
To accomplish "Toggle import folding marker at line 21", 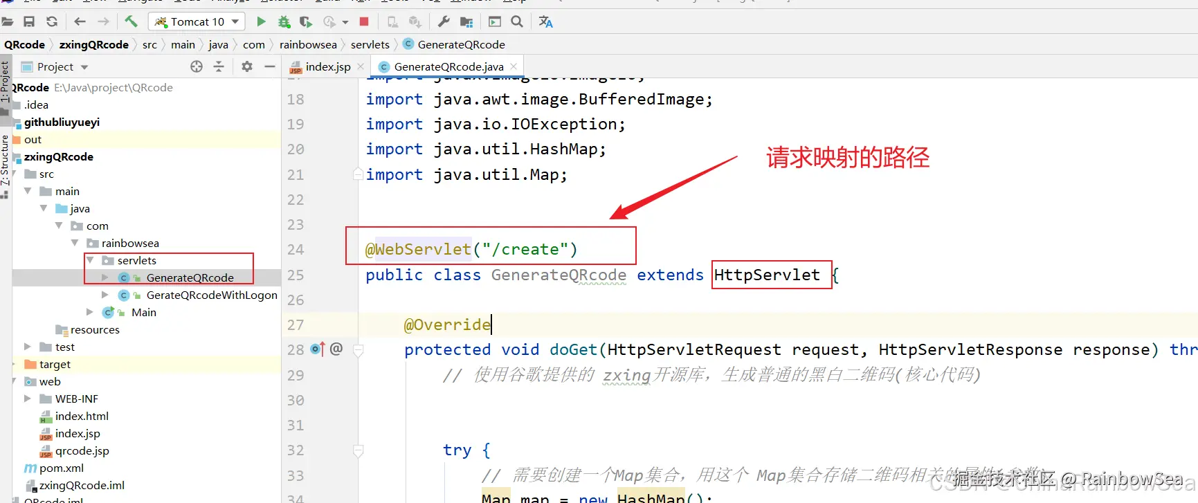I will [359, 174].
